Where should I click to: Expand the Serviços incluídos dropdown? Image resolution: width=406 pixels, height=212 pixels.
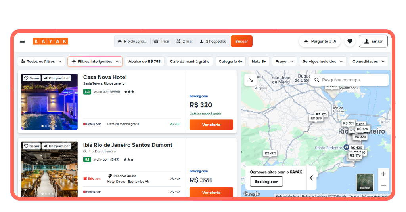(323, 61)
